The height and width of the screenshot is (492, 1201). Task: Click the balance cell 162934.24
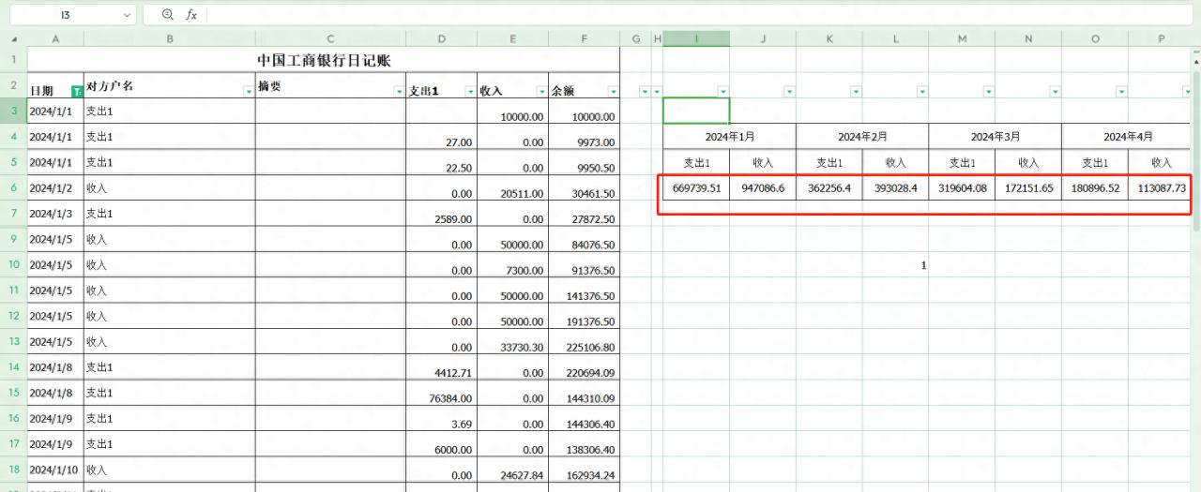point(584,469)
